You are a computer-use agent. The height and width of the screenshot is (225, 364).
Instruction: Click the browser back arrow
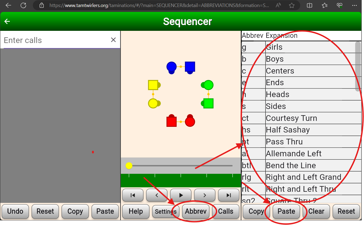(x=8, y=5)
